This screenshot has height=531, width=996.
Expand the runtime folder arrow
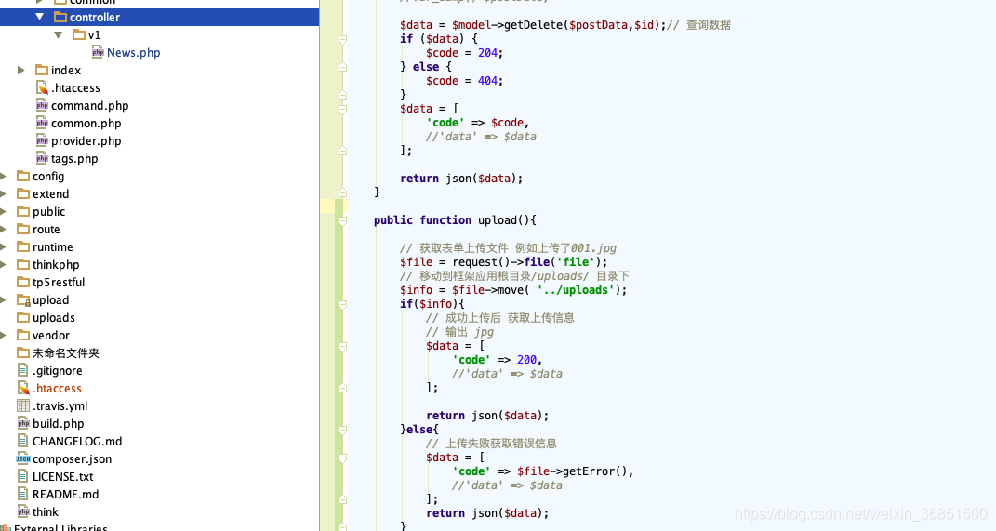point(3,247)
